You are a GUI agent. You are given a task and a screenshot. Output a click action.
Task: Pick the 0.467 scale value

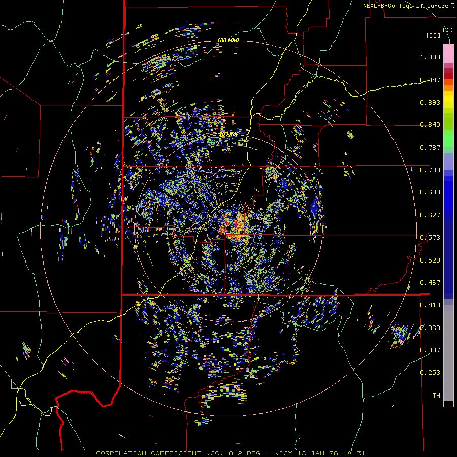[430, 283]
